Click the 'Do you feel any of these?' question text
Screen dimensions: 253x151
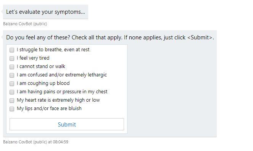point(110,37)
